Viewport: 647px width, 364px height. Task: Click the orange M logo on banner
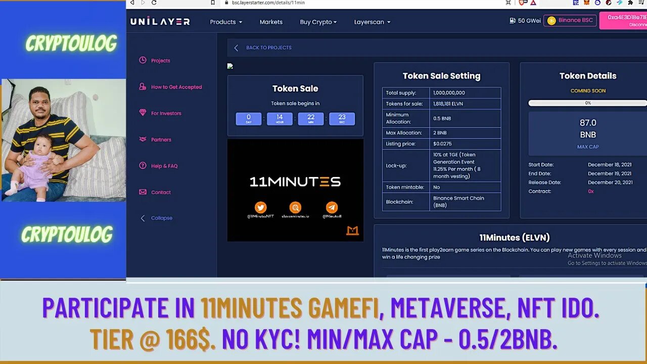(x=352, y=231)
